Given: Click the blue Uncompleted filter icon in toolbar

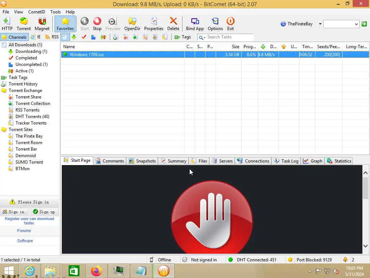Looking at the screenshot, I should [93, 37].
